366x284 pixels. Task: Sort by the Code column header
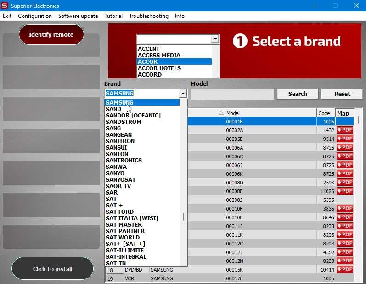[x=326, y=113]
